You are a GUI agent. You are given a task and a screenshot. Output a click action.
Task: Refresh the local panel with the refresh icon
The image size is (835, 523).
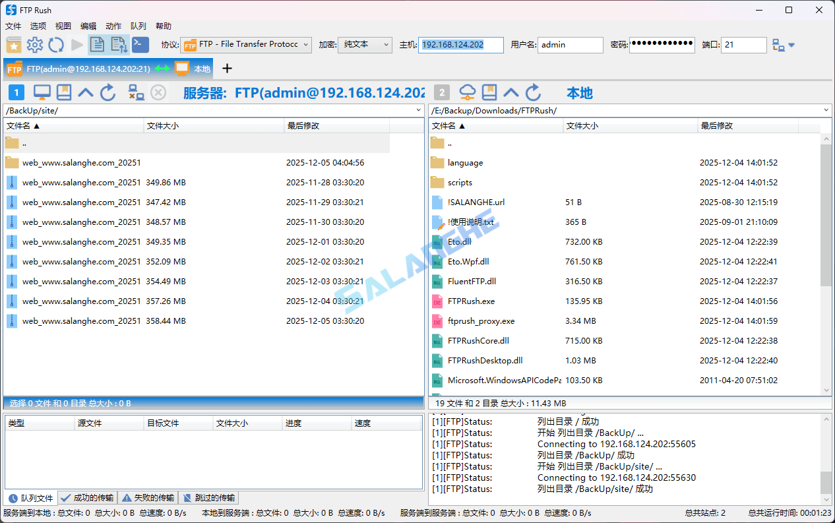(534, 92)
